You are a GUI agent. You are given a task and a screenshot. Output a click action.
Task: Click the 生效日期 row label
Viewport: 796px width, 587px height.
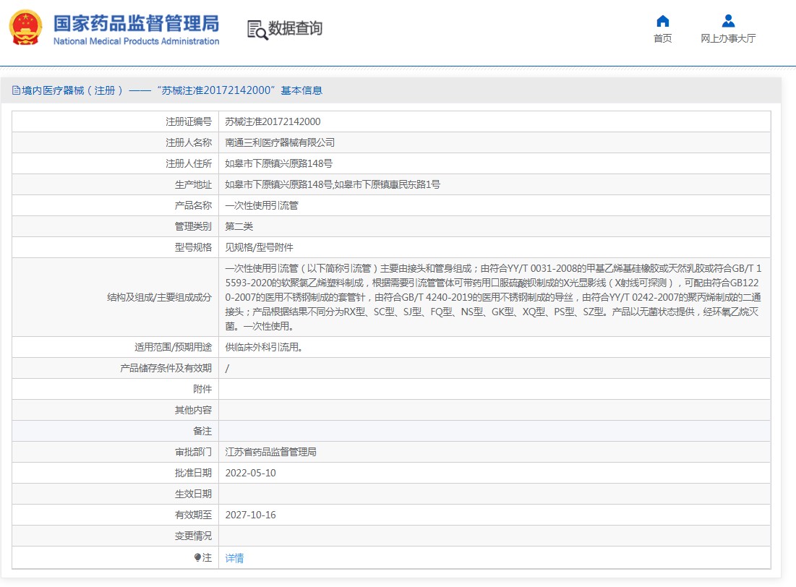point(193,494)
